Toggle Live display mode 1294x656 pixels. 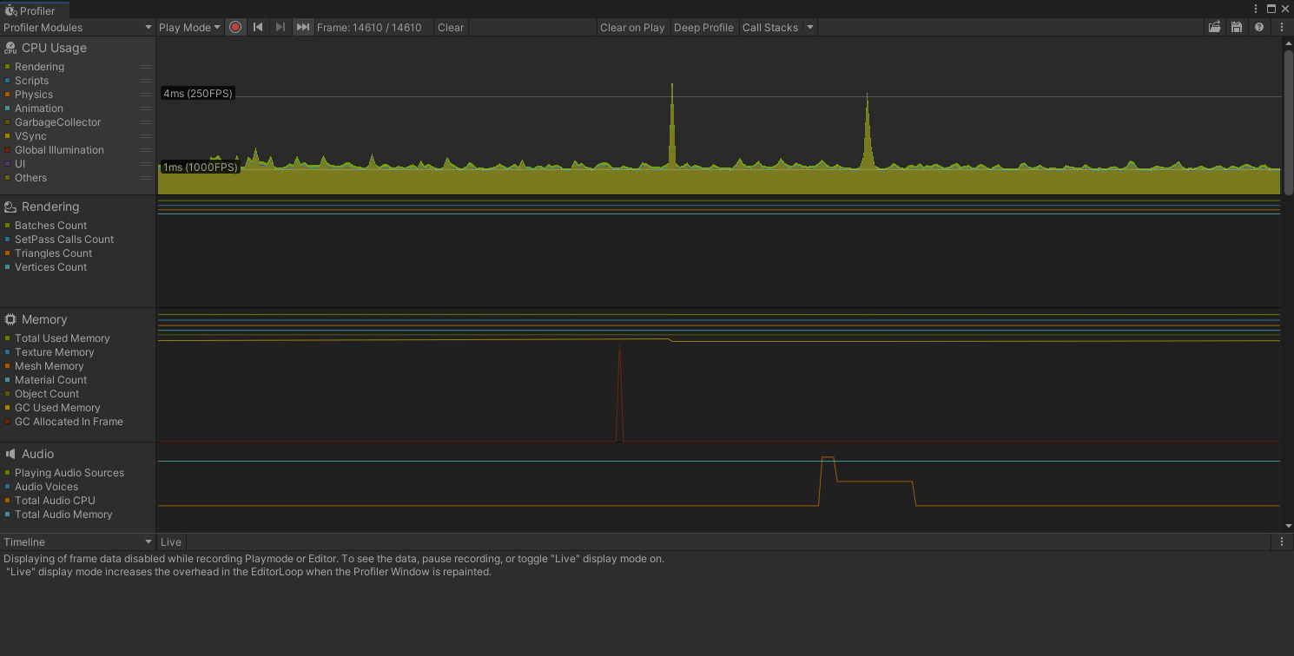pos(171,542)
